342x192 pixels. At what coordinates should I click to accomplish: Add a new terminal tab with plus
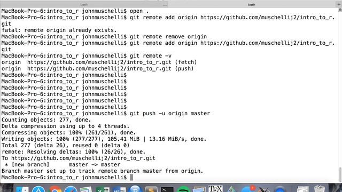339,4
